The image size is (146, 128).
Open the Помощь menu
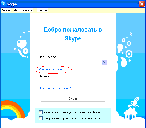[x=42, y=10]
